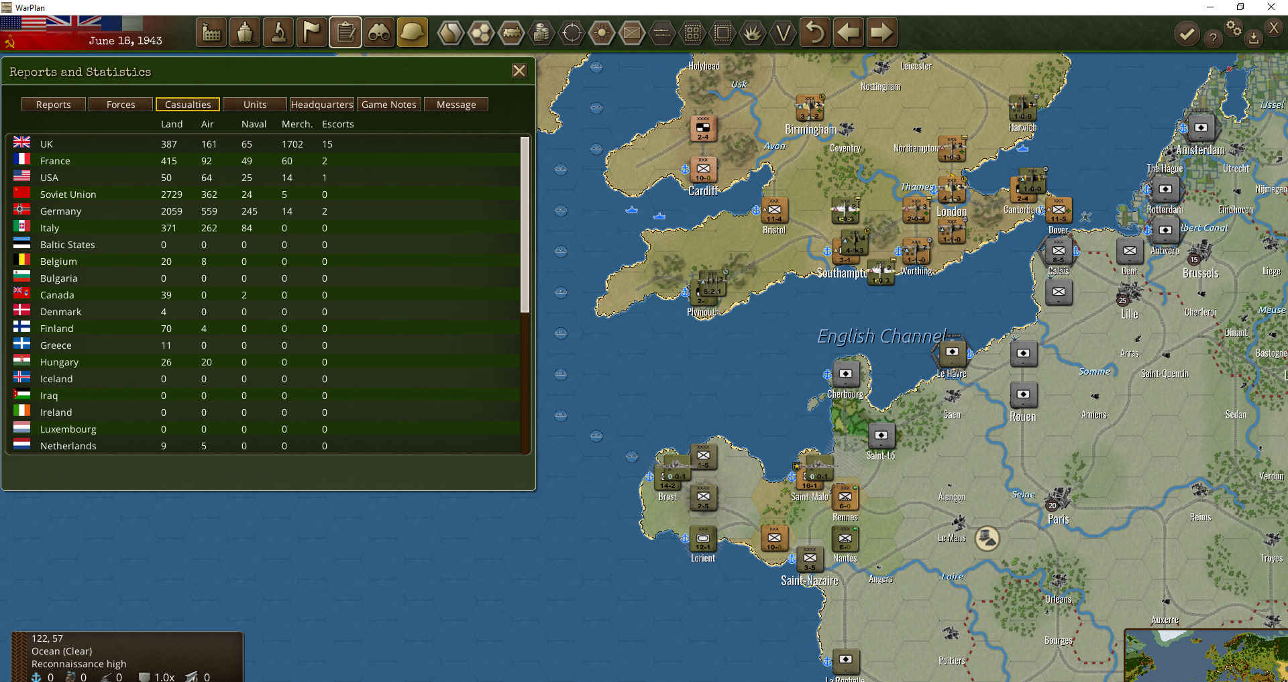Image resolution: width=1288 pixels, height=682 pixels.
Task: Click the X exit icon in the toolbar
Action: click(1273, 27)
